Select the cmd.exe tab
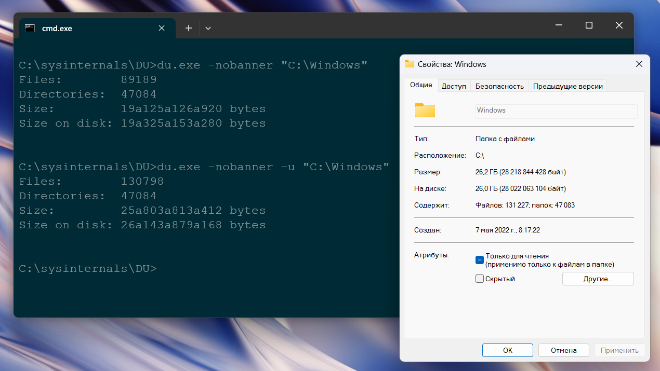Viewport: 660px width, 371px height. tap(98, 28)
